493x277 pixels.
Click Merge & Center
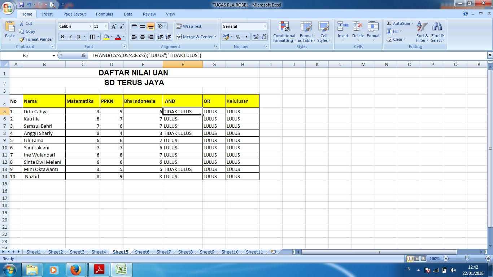pos(195,37)
